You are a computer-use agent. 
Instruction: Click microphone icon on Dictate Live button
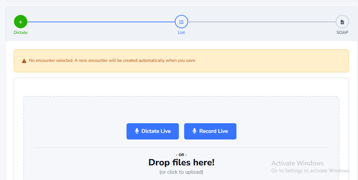pyautogui.click(x=137, y=131)
